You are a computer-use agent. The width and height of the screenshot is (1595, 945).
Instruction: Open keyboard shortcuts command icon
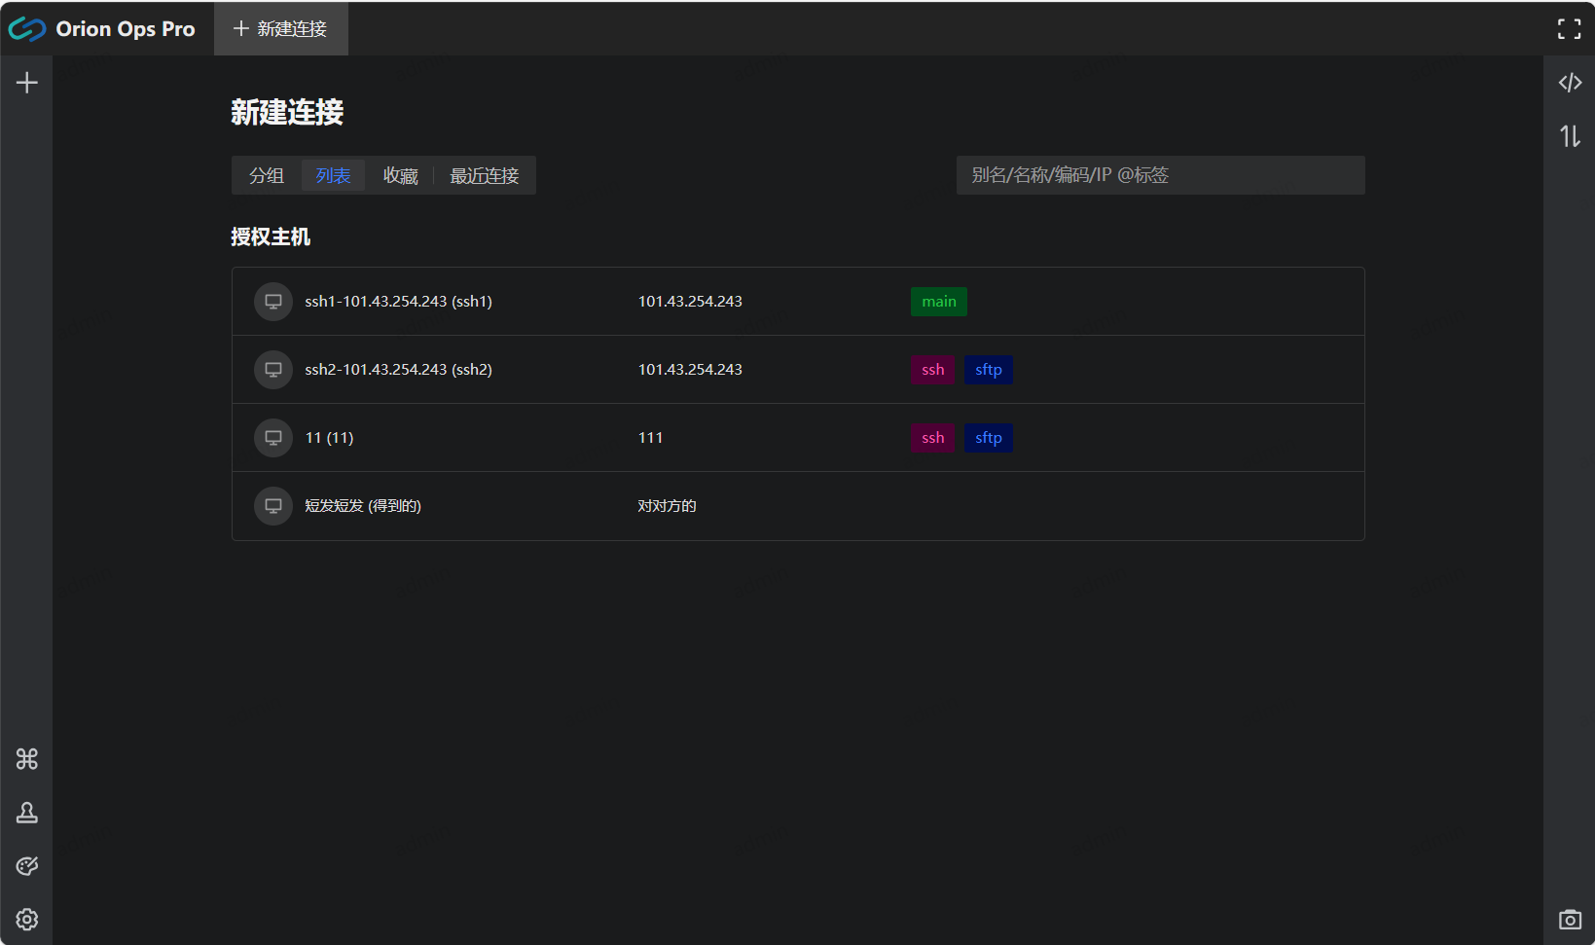point(27,759)
